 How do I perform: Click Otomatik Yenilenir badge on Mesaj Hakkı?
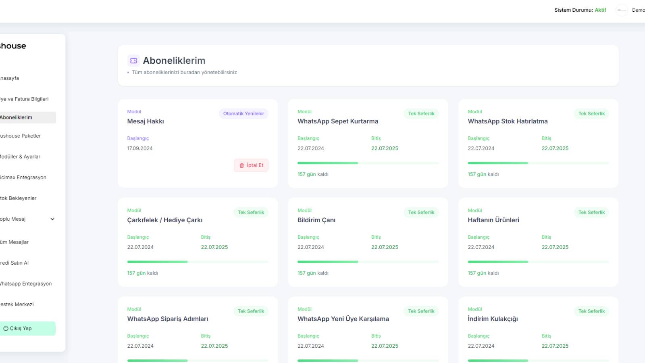(243, 114)
